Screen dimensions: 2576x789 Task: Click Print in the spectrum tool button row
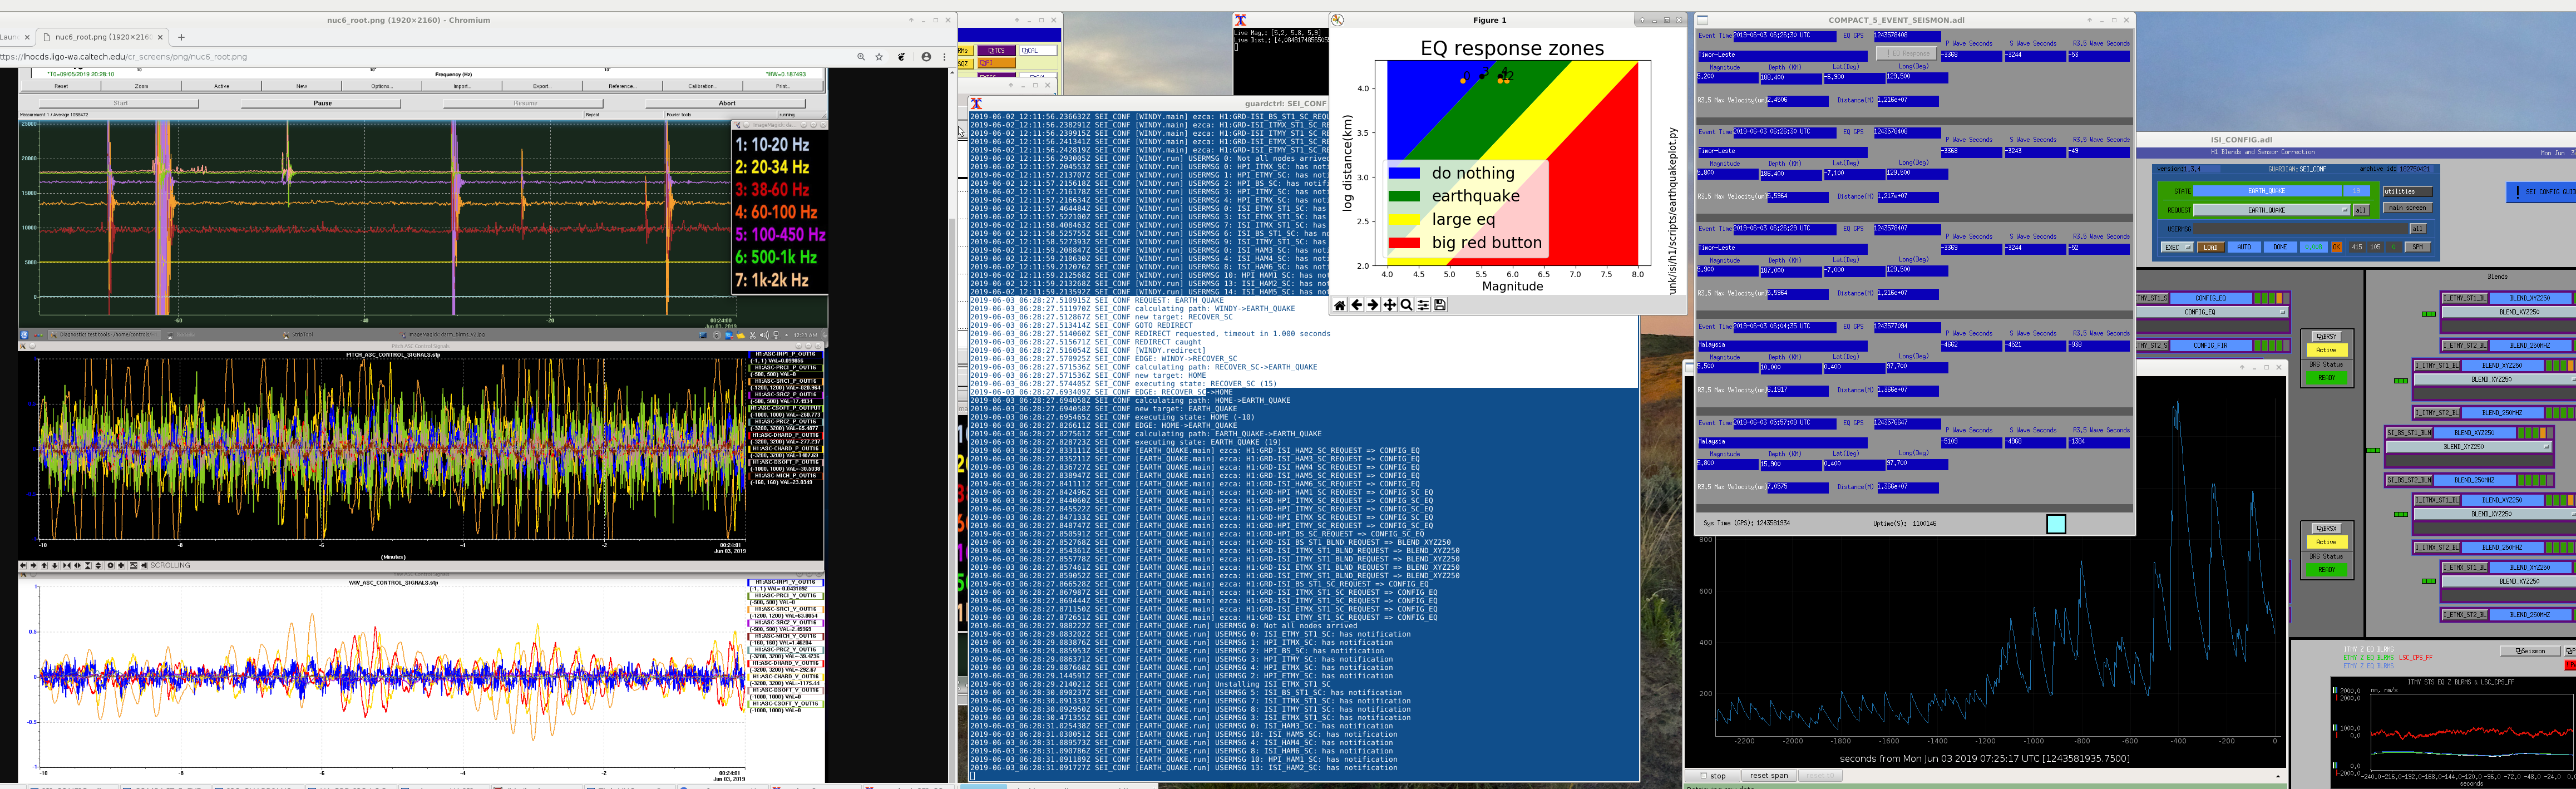782,86
